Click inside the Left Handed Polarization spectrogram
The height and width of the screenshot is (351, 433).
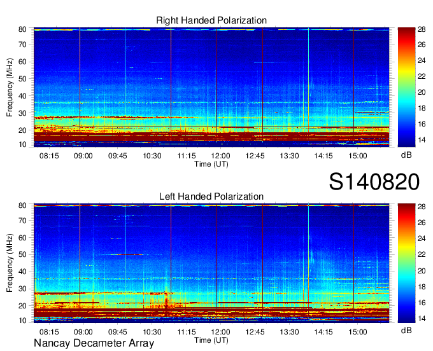(211, 263)
